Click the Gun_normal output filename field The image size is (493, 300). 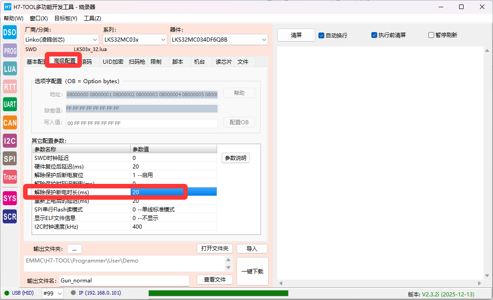click(x=124, y=281)
